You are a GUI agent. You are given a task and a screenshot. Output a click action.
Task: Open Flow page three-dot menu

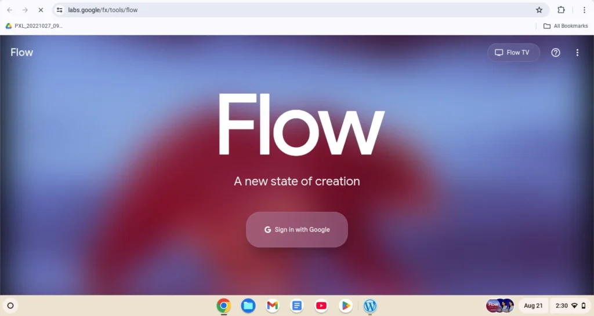pos(577,53)
